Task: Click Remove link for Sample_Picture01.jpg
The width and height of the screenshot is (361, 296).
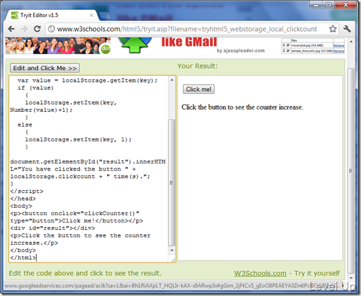Action: [339, 51]
